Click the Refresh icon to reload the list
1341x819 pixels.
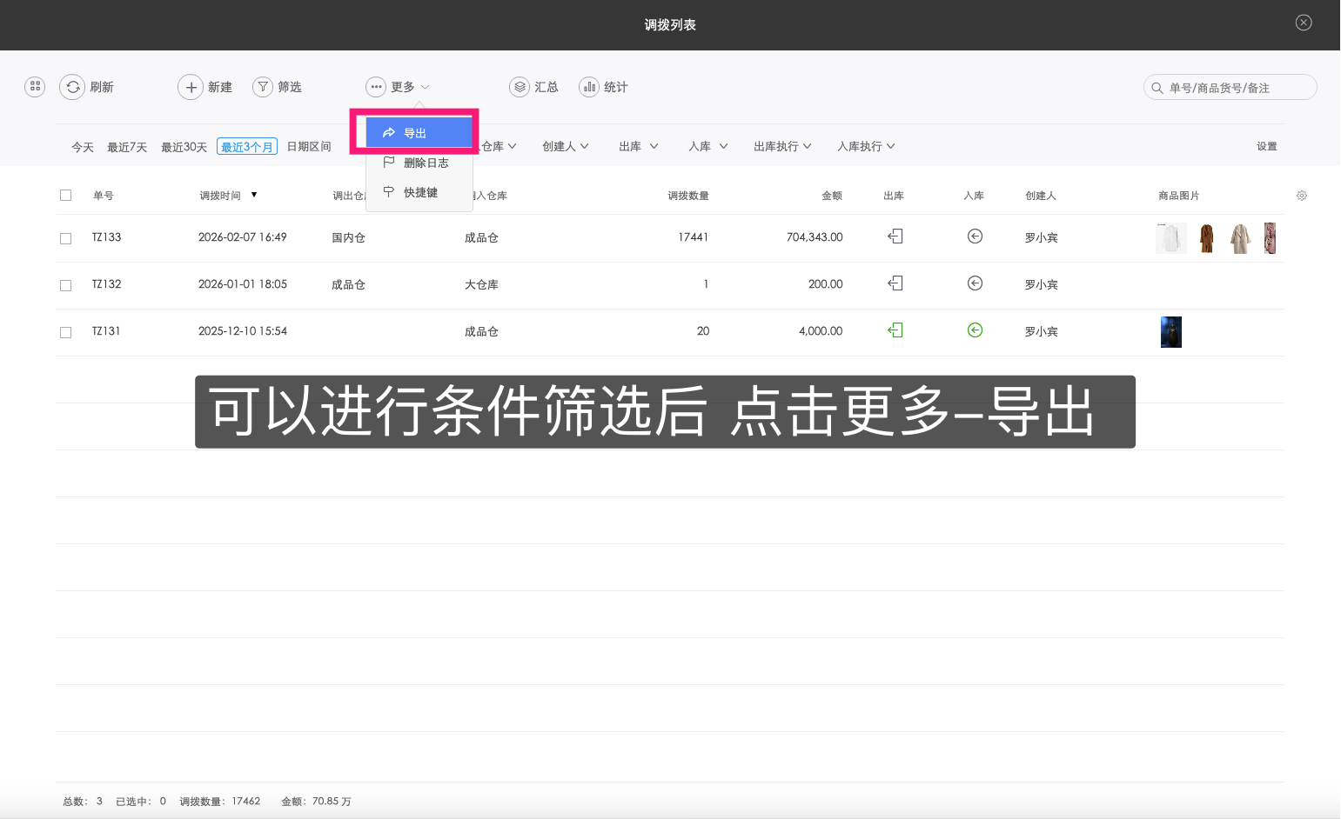[x=73, y=87]
